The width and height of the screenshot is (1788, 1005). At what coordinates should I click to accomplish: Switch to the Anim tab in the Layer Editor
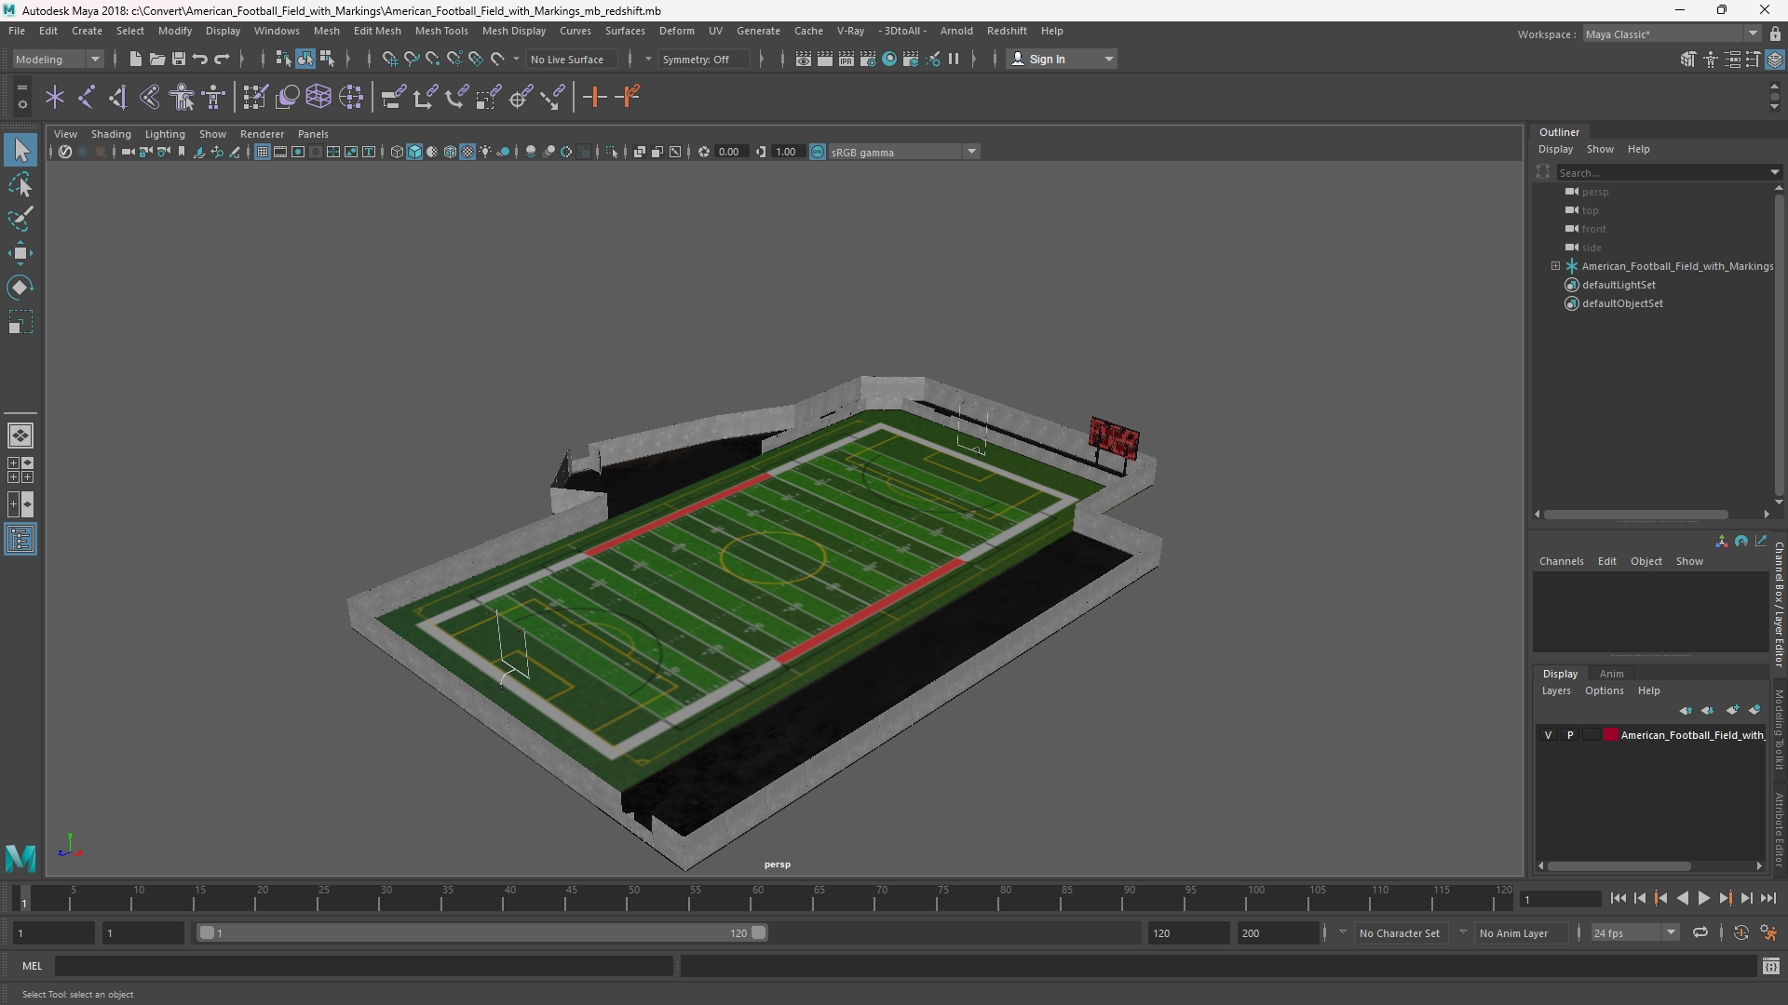1612,674
